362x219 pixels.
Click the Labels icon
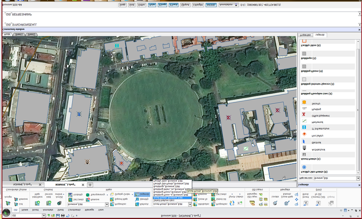point(240,203)
